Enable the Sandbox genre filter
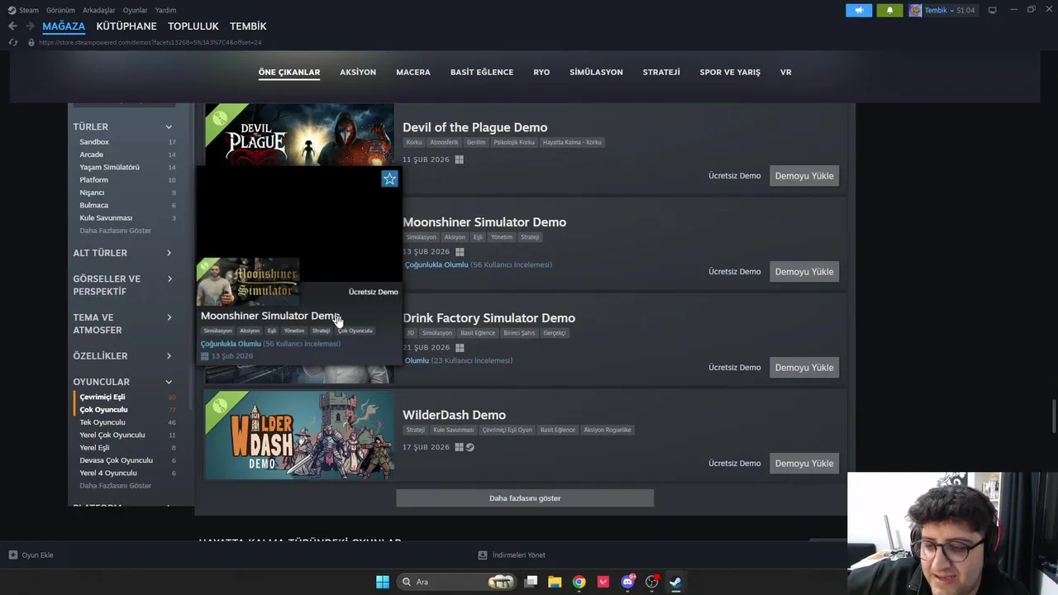 [94, 142]
